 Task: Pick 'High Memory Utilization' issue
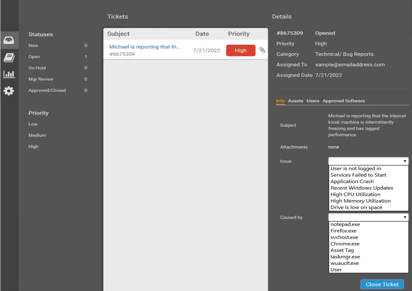361,201
